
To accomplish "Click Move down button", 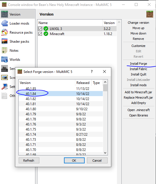I will [138, 33].
